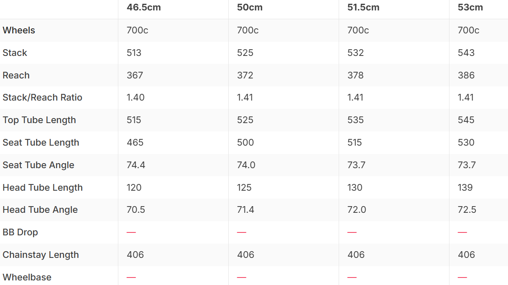Click the Seat Tube Length label
This screenshot has height=285, width=508.
(41, 143)
